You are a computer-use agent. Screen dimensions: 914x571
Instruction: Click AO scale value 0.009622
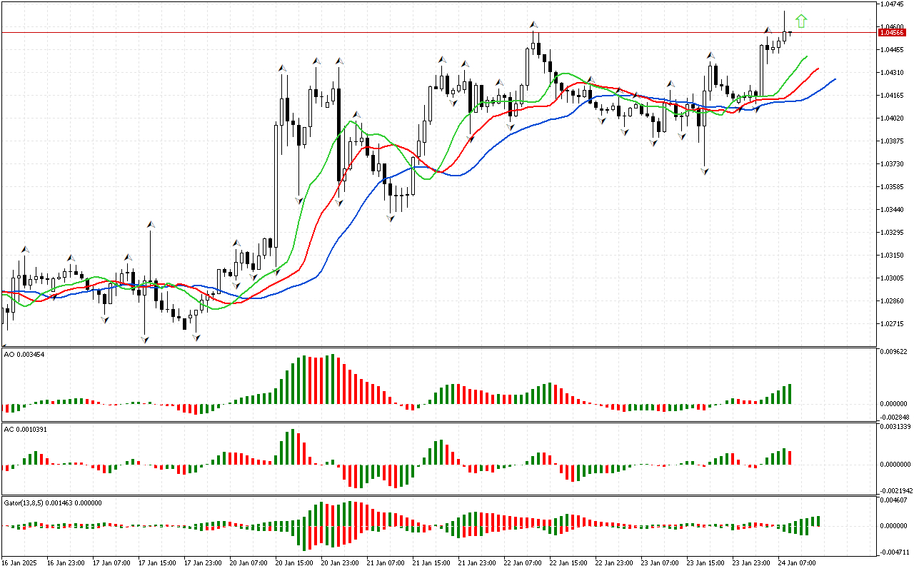pos(894,352)
